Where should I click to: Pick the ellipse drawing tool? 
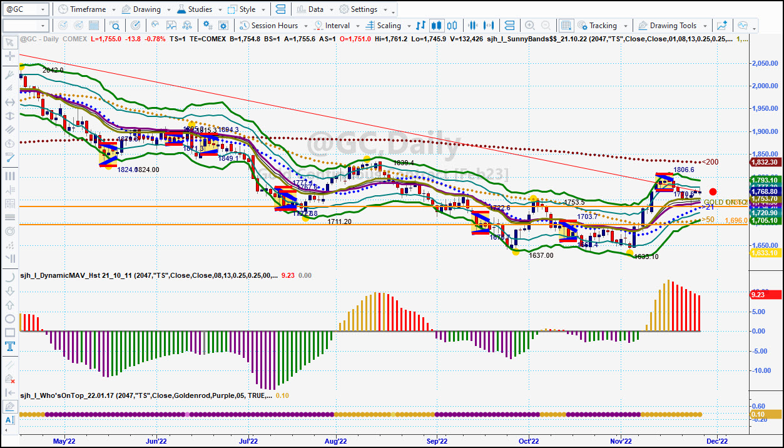point(9,318)
